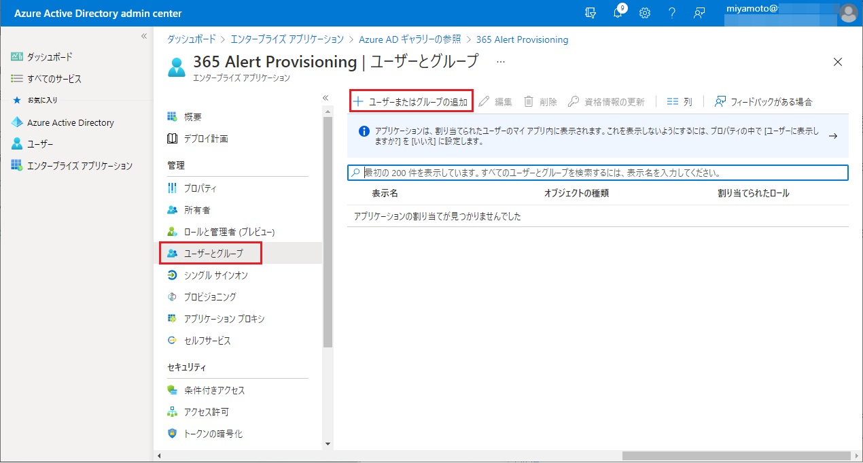This screenshot has height=463, width=863.
Task: Open the directory and subscription filter icon
Action: [x=591, y=14]
